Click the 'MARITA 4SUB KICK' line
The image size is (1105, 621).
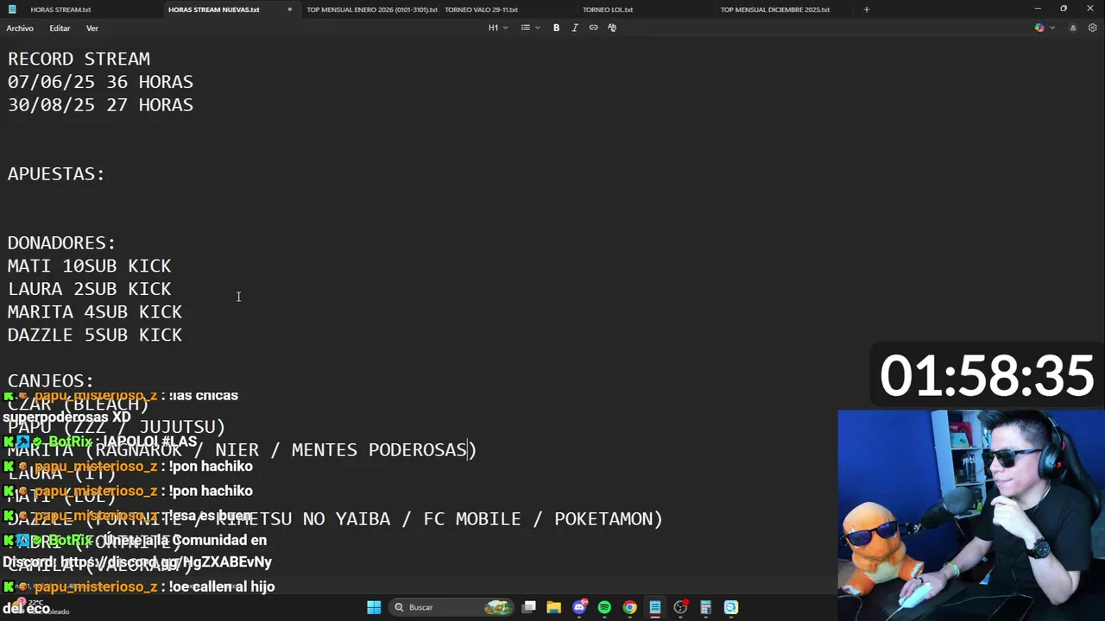coord(95,312)
